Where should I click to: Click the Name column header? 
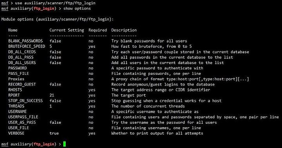13,30
